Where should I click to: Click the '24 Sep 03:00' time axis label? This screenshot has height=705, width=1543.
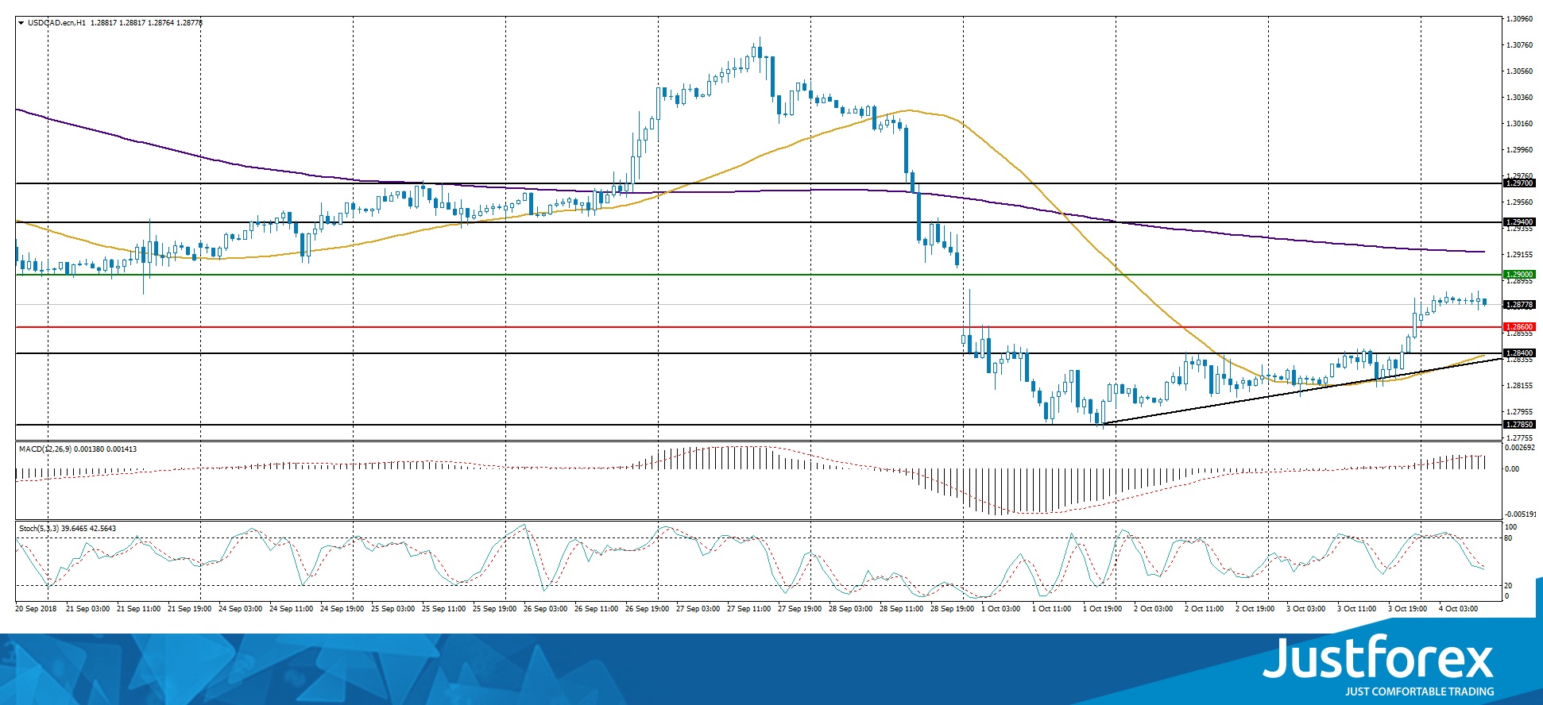[x=240, y=609]
